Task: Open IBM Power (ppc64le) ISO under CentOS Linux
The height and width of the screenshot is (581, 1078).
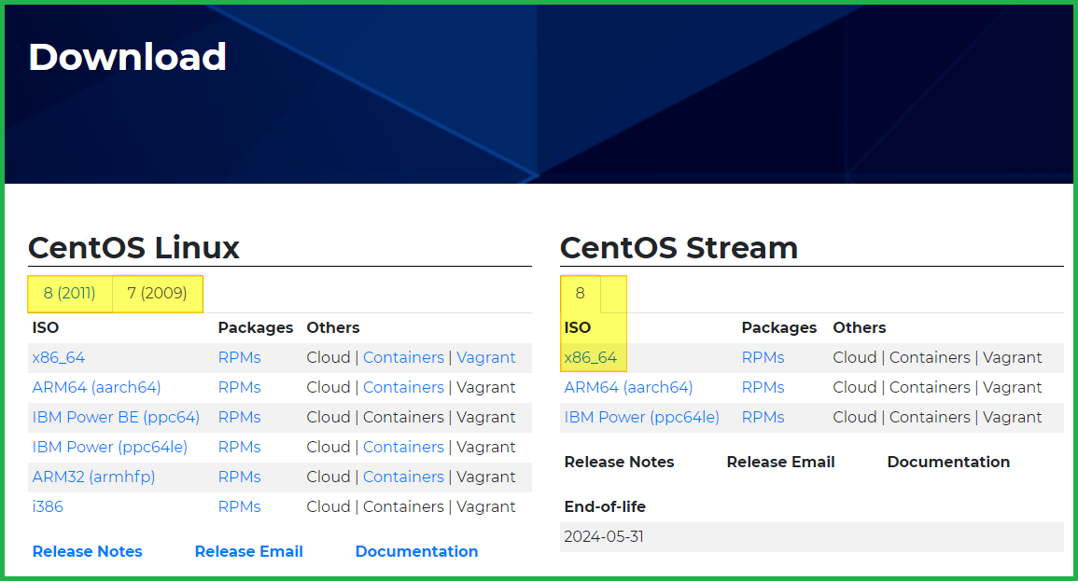Action: [110, 447]
